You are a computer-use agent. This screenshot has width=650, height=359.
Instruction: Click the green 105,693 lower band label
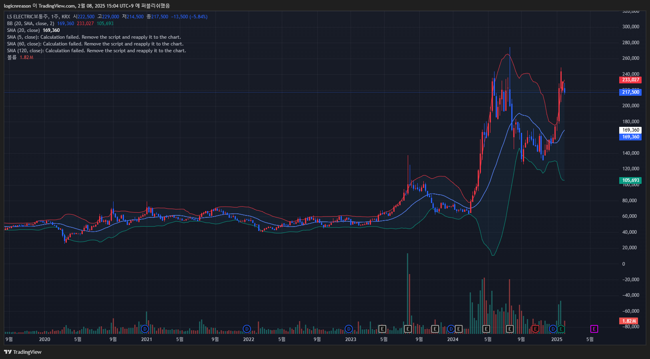pyautogui.click(x=630, y=180)
